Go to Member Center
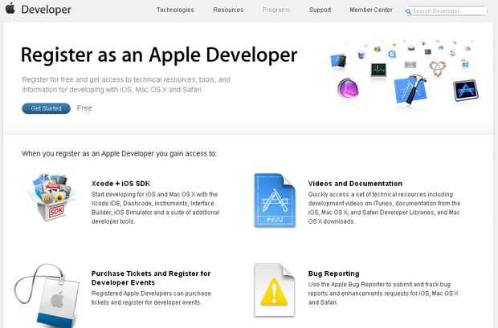 tap(371, 10)
